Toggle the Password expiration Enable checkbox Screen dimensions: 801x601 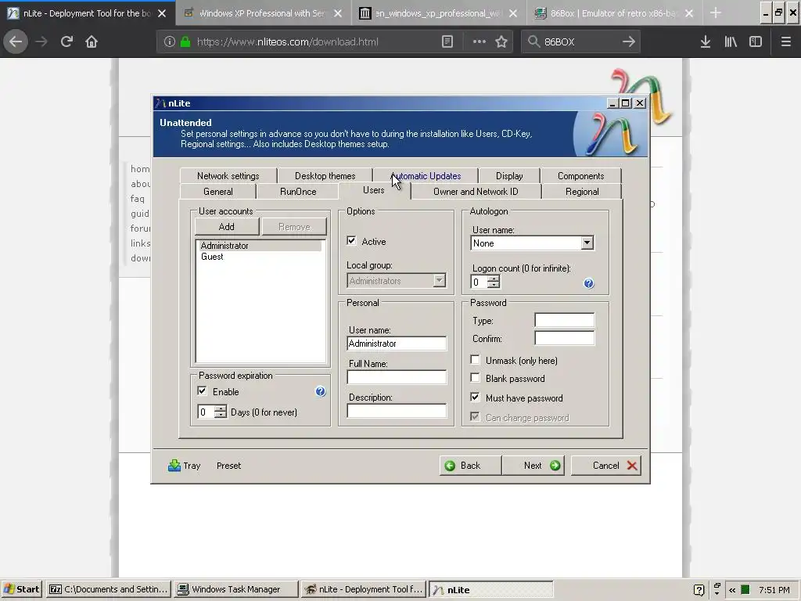[203, 391]
